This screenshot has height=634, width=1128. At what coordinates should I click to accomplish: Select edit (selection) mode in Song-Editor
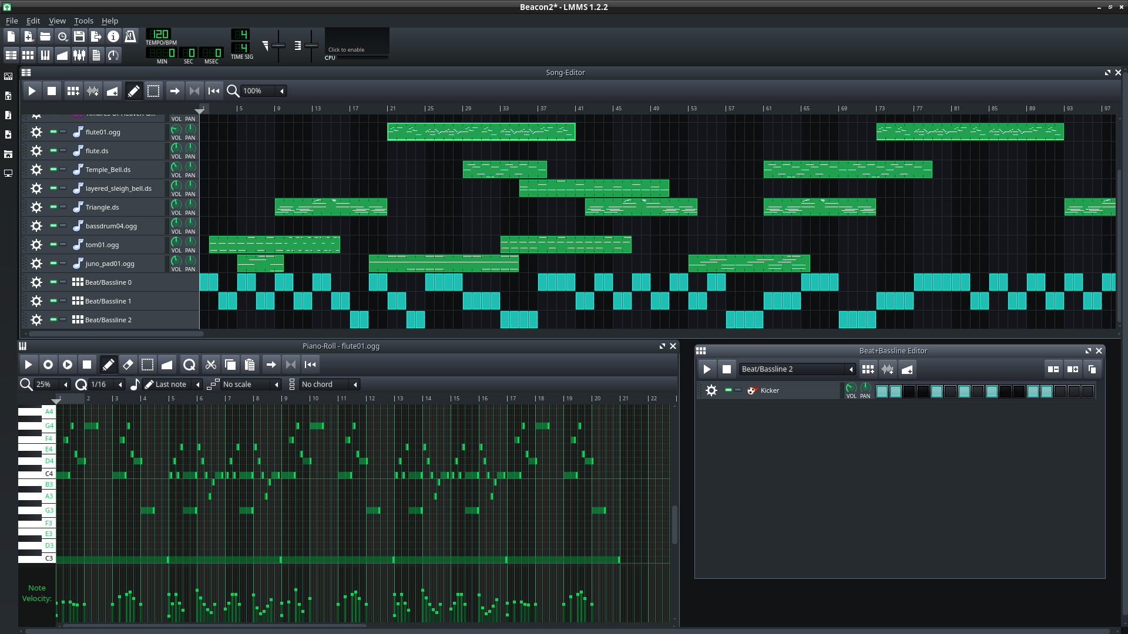153,91
